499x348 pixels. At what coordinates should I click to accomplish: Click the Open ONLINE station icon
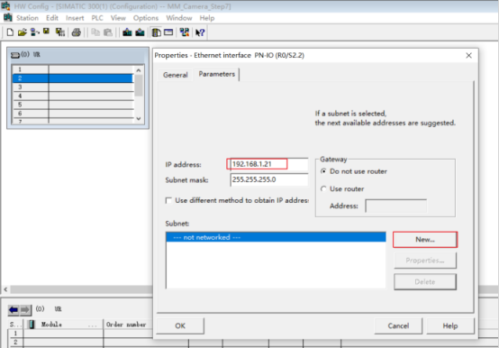(35, 32)
